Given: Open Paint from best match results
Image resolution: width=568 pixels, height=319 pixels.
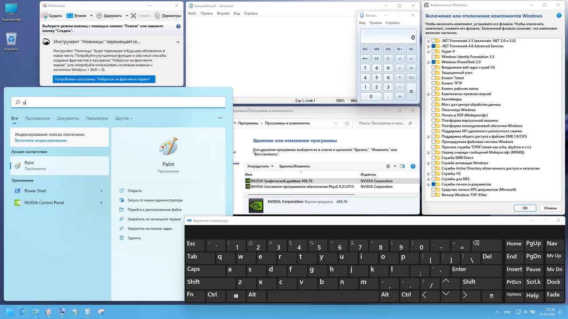Looking at the screenshot, I should [59, 165].
